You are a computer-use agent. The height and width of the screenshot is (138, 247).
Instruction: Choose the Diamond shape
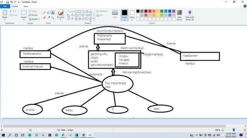72,15
